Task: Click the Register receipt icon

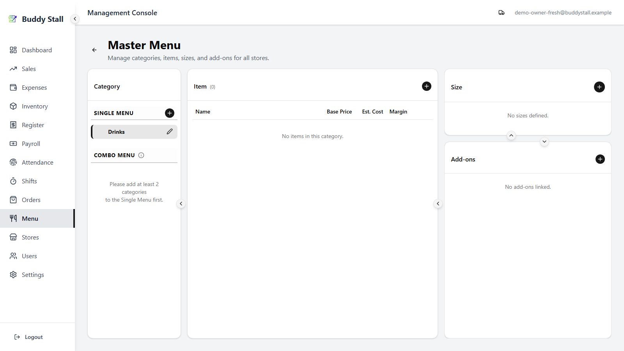Action: coord(13,125)
